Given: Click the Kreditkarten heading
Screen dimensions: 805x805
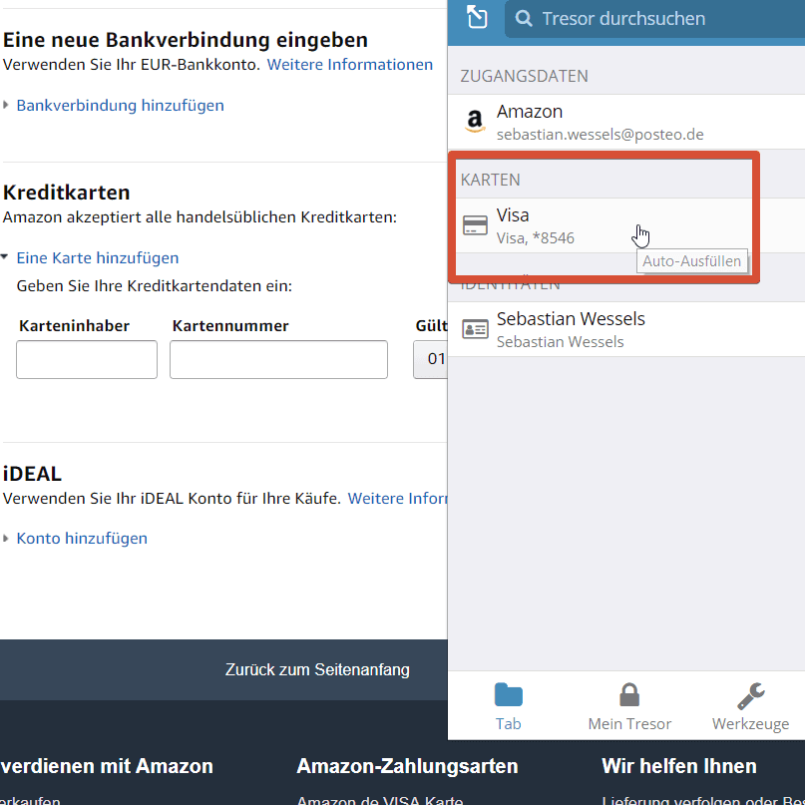Looking at the screenshot, I should coord(66,193).
